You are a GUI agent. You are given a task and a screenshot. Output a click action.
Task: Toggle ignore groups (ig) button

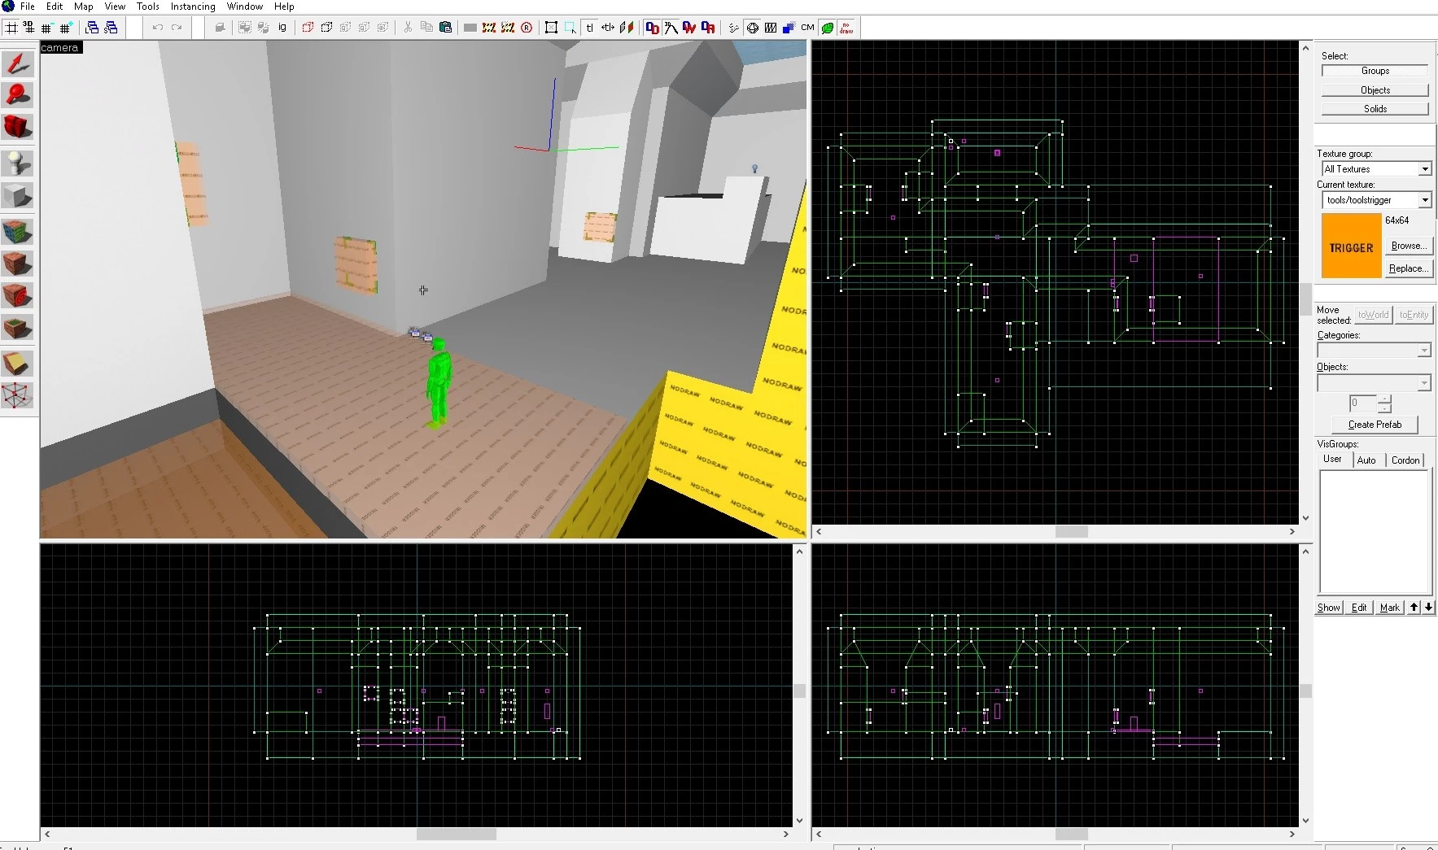point(282,28)
